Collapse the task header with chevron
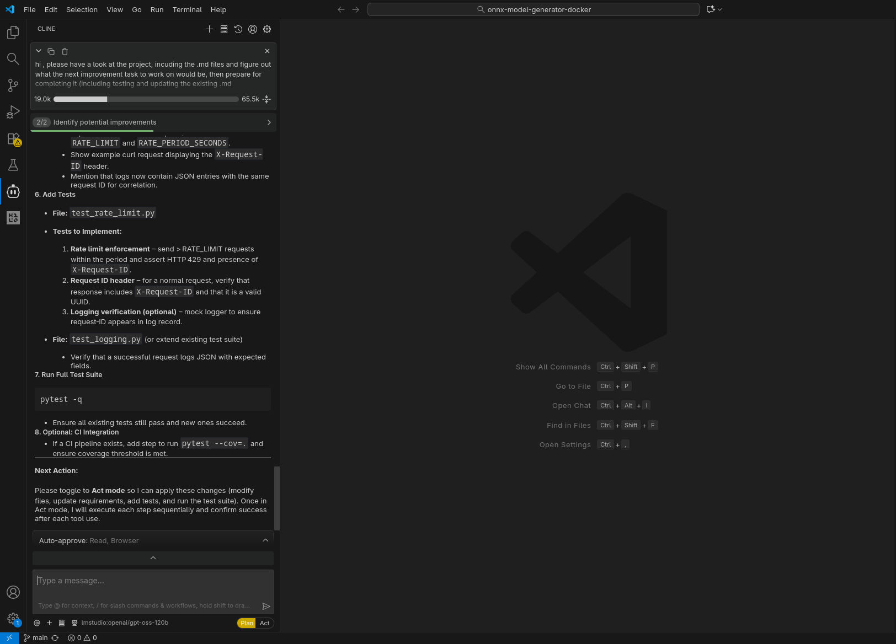896x644 pixels. click(x=39, y=51)
